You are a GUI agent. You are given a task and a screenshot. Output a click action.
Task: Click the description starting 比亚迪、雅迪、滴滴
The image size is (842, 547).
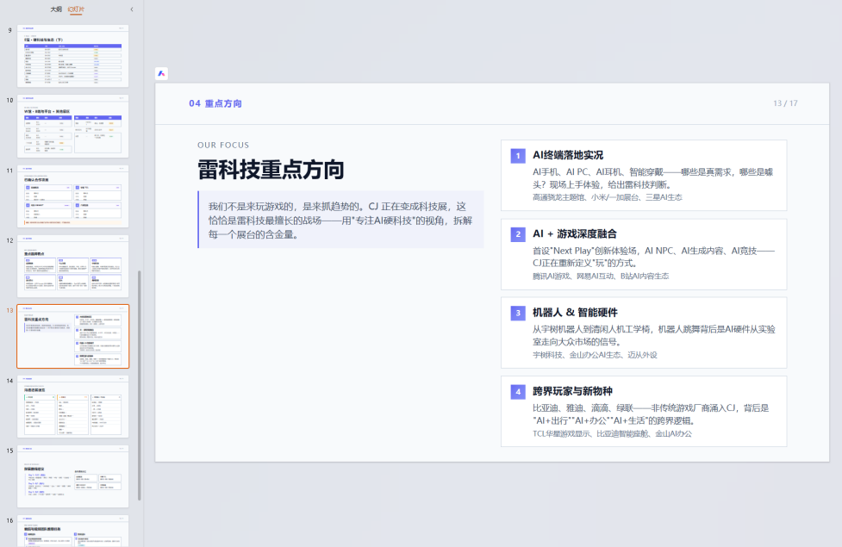[651, 414]
